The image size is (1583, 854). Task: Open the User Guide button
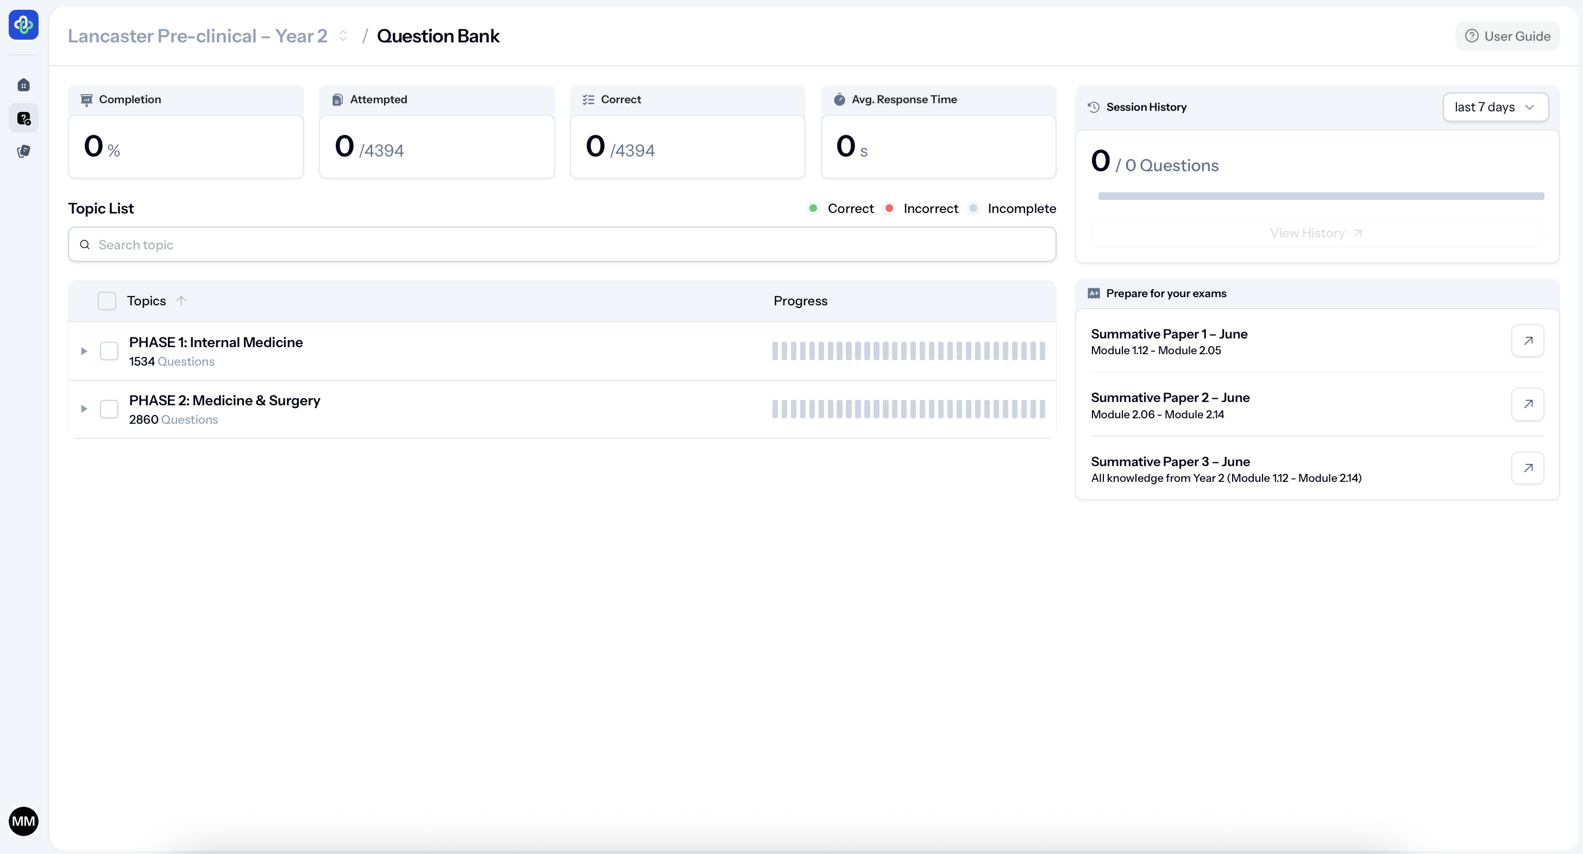tap(1507, 36)
